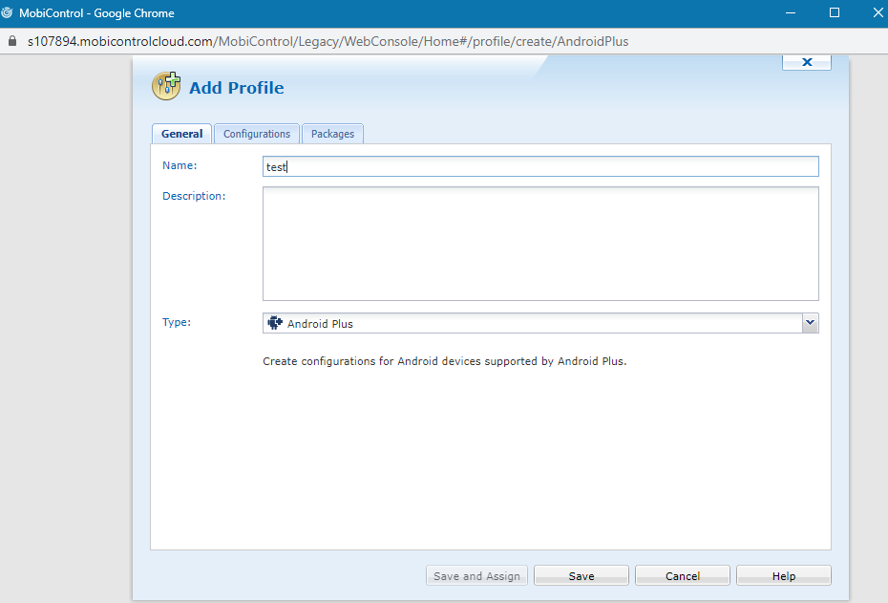Click the Add Profile icon

coord(166,86)
